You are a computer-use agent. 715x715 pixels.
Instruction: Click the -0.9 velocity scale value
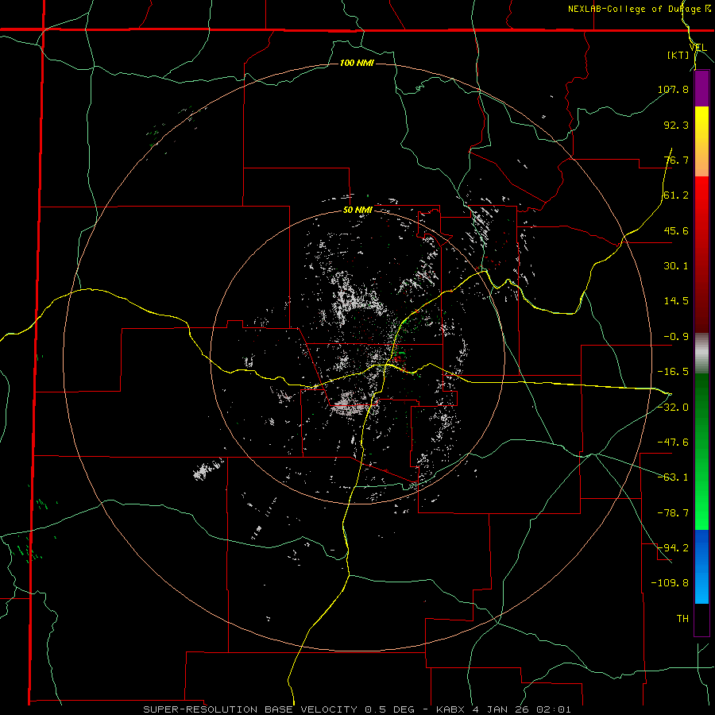tap(676, 337)
